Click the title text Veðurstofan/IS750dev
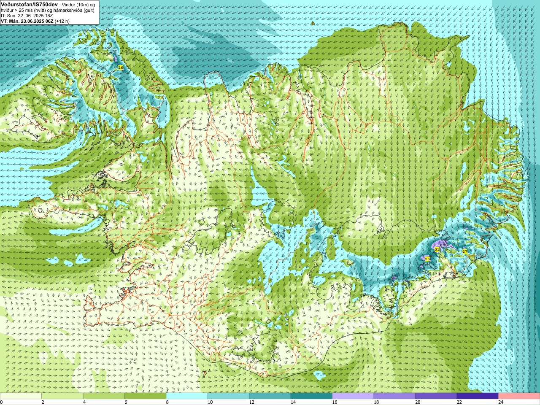This screenshot has height=405, width=540. tap(30, 4)
